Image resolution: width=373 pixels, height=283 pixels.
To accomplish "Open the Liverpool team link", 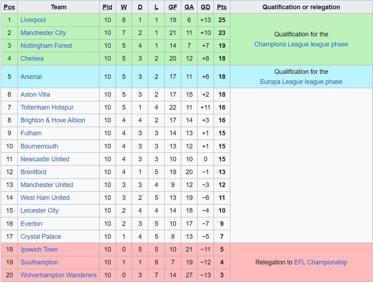I will tap(33, 20).
